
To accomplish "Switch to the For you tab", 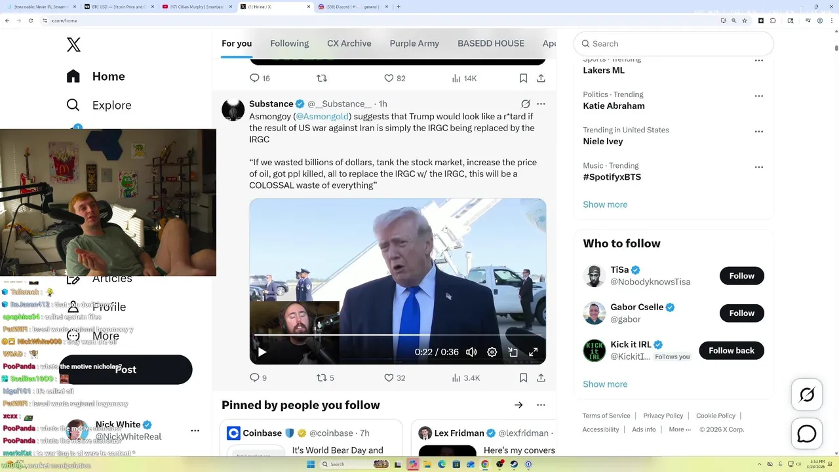I will tap(237, 43).
